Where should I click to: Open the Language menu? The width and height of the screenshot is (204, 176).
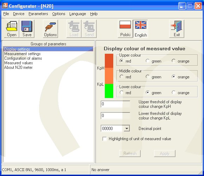77,14
